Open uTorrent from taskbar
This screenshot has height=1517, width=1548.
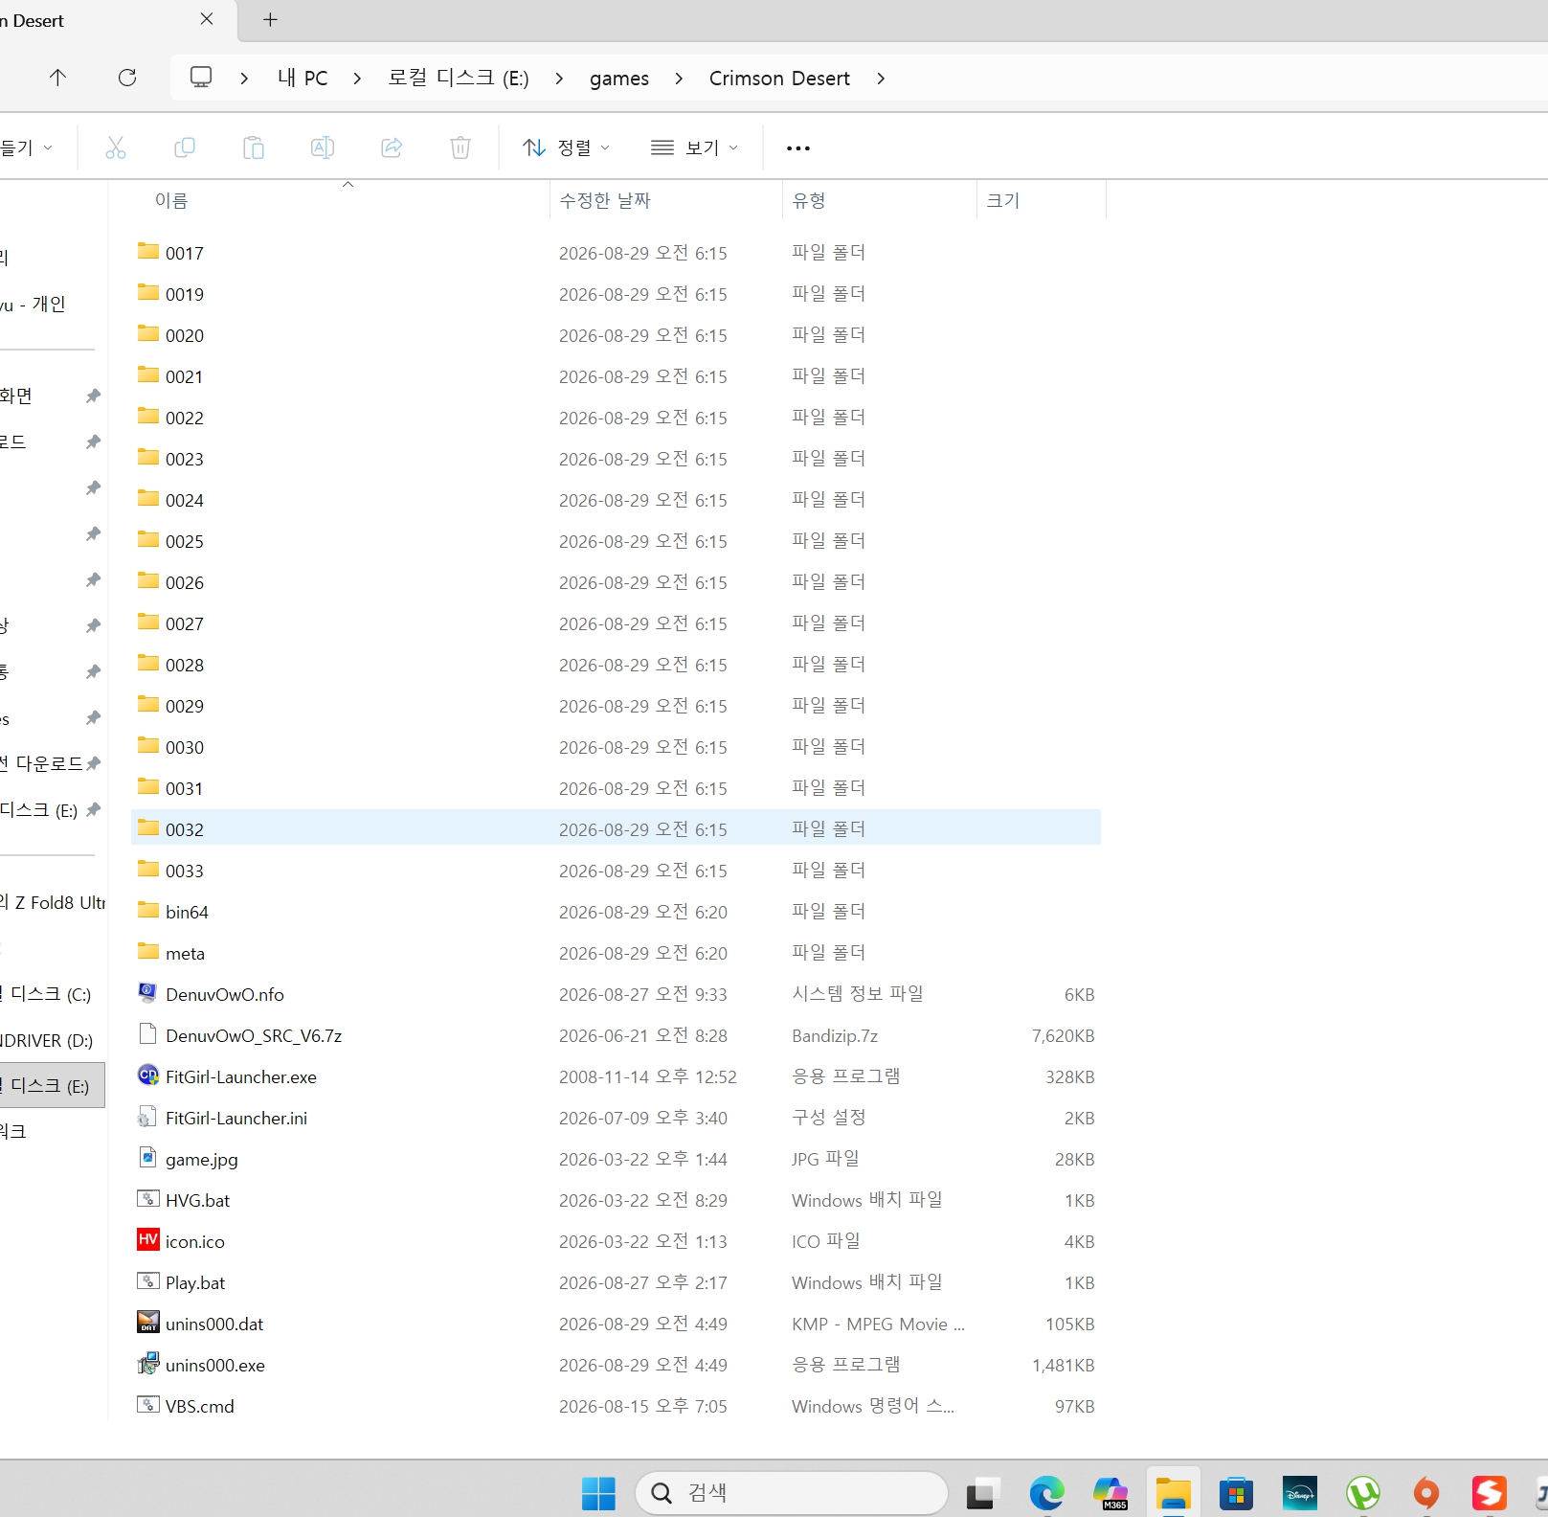[1363, 1493]
